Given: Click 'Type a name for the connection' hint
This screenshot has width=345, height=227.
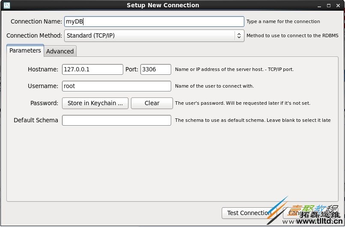Looking at the screenshot, I should pos(283,21).
